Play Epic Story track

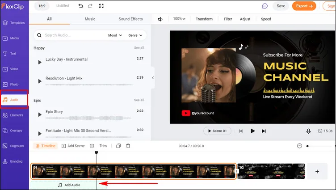pyautogui.click(x=40, y=115)
